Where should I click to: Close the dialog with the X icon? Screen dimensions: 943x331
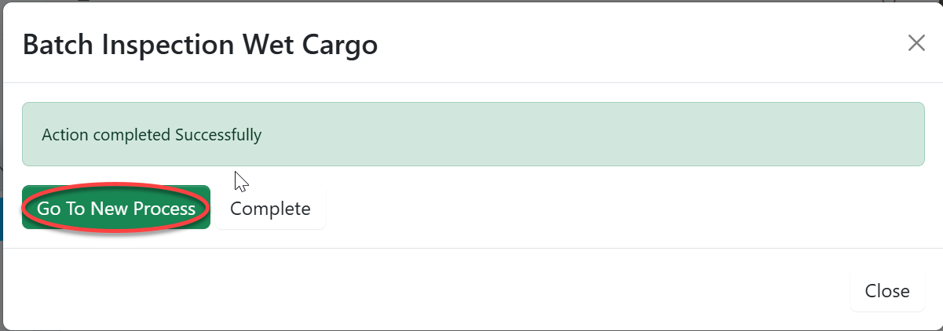[916, 43]
